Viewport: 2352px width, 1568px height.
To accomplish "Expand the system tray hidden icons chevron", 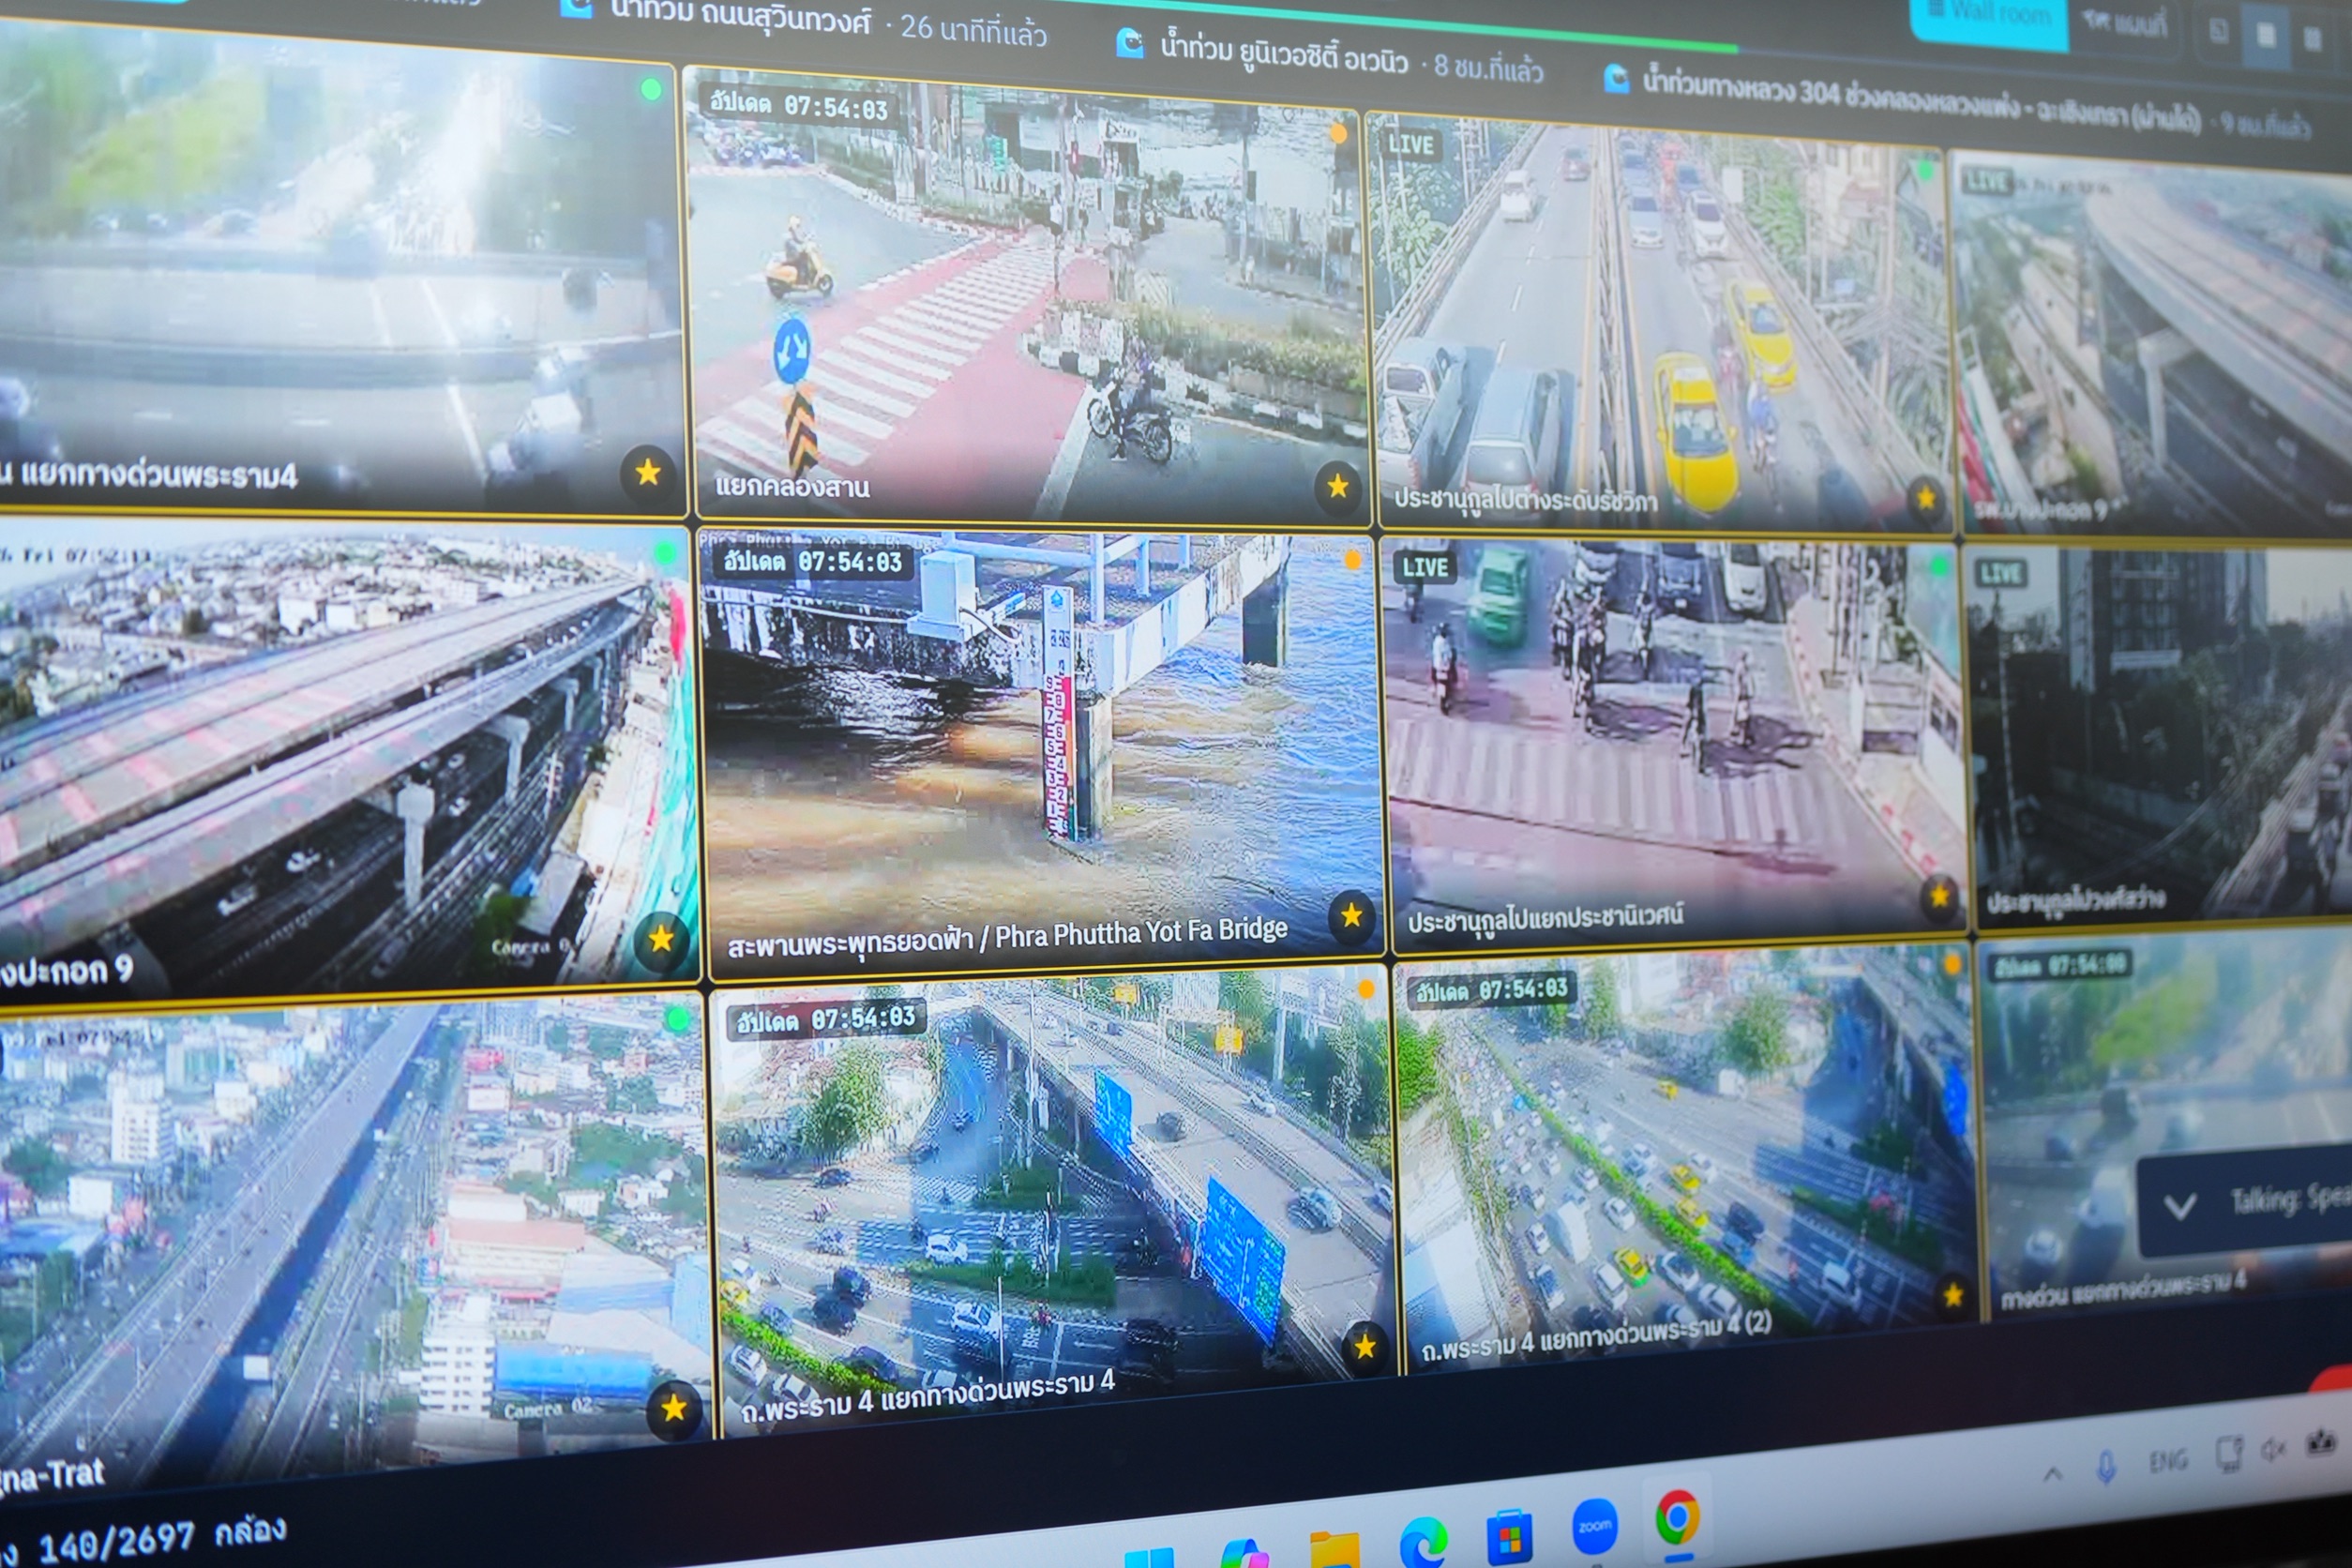I will [2052, 1472].
